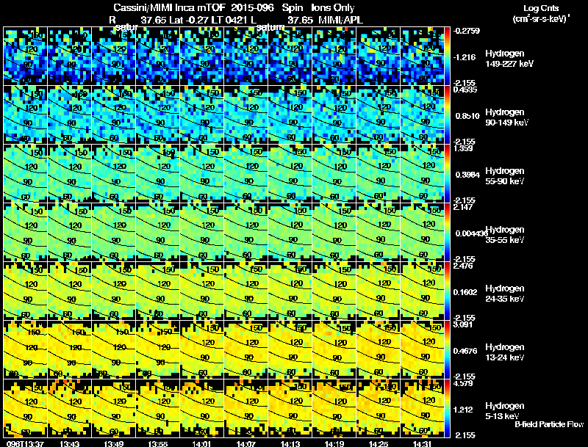This screenshot has width=588, height=447.
Task: Click the '14:01' time axis label
Action: click(x=201, y=443)
